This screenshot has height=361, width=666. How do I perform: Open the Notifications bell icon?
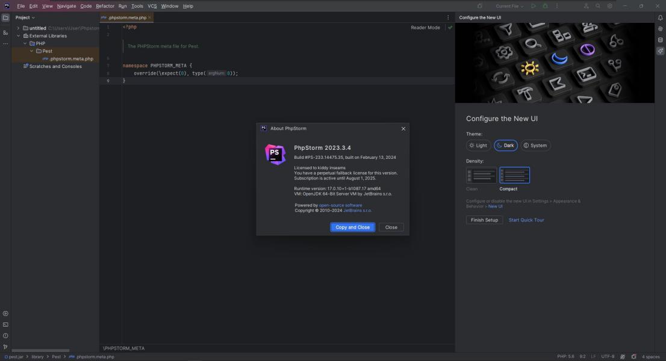tap(660, 18)
